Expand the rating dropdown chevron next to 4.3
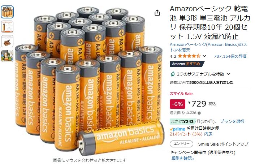The height and width of the screenshot is (164, 255). coord(204,56)
